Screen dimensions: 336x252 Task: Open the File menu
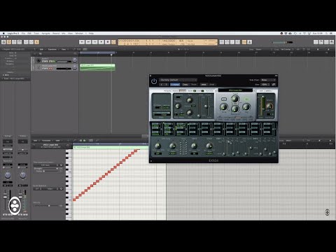(23, 34)
